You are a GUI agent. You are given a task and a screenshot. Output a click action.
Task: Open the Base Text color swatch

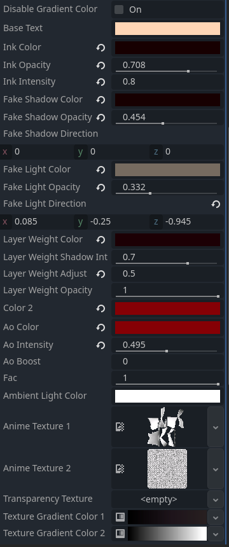click(x=167, y=29)
